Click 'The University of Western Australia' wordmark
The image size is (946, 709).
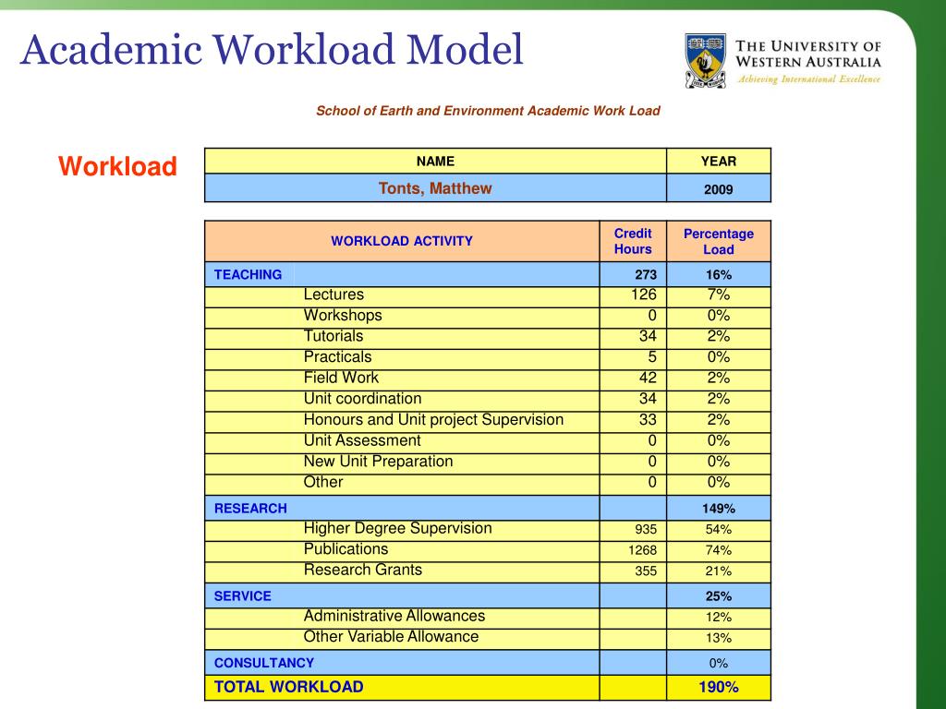(807, 54)
